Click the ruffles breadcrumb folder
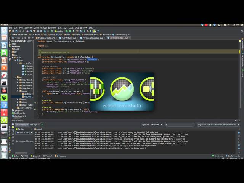The height and width of the screenshot is (183, 244). pyautogui.click(x=76, y=35)
